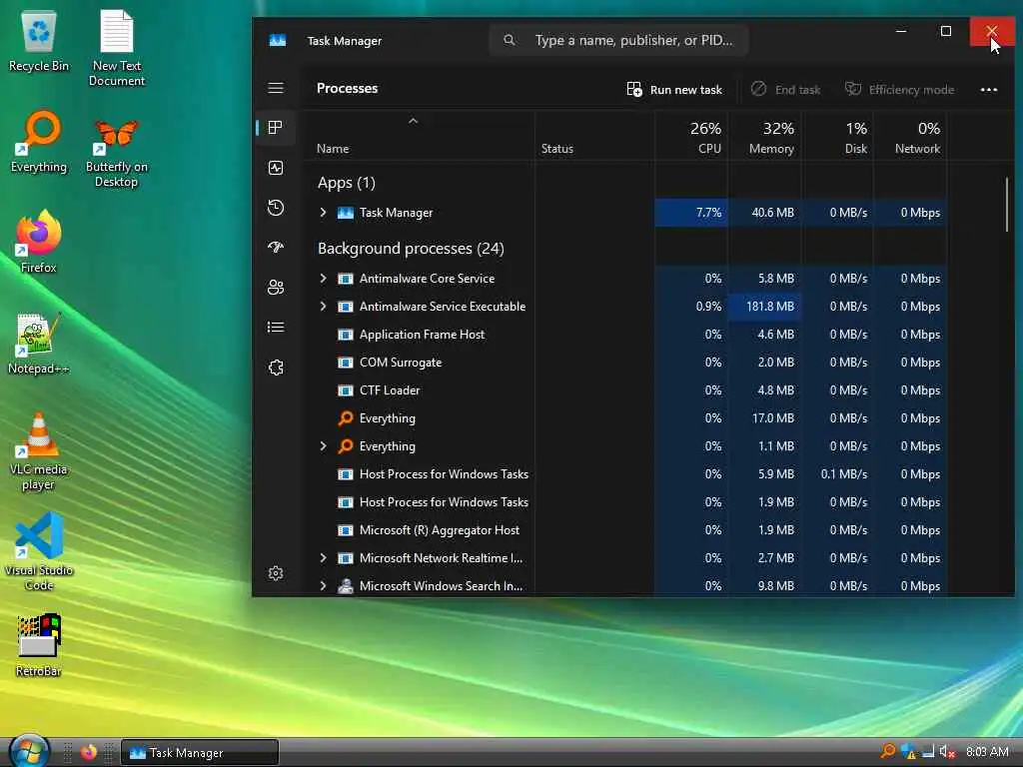
Task: Click Background processes (24) heading
Action: [411, 249]
